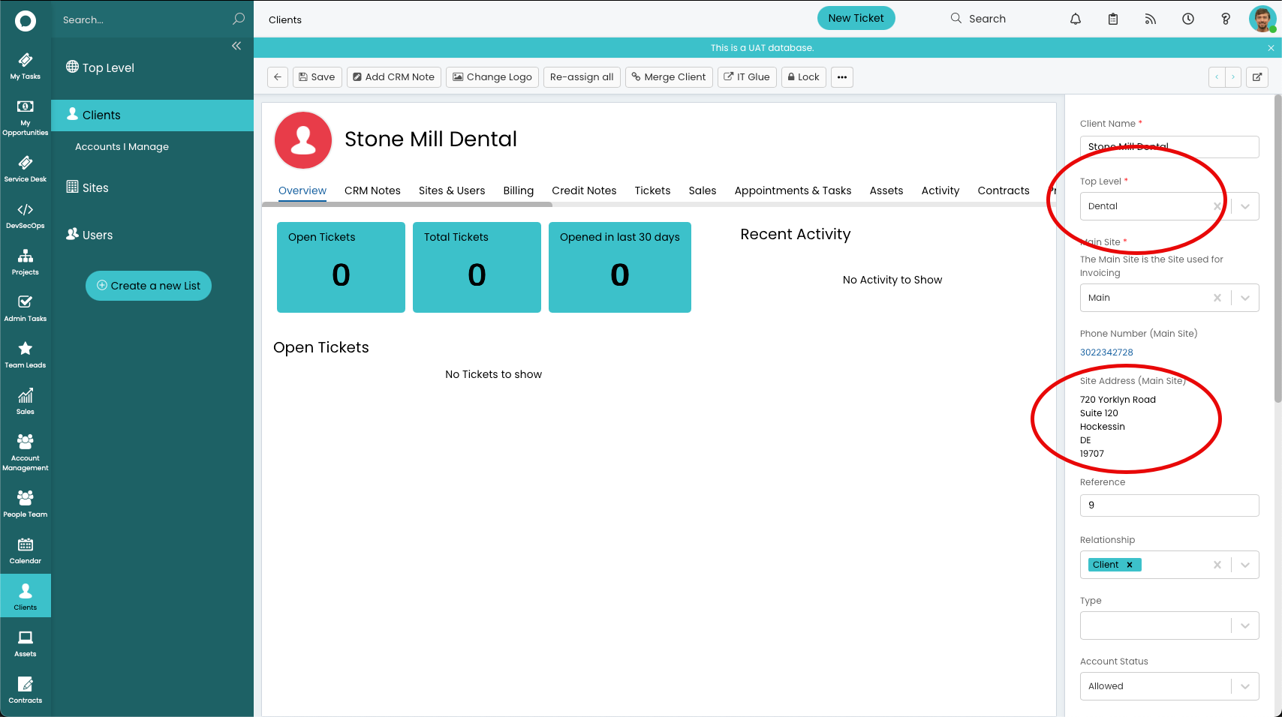Expand the Account Status dropdown
The image size is (1282, 717).
click(x=1245, y=686)
